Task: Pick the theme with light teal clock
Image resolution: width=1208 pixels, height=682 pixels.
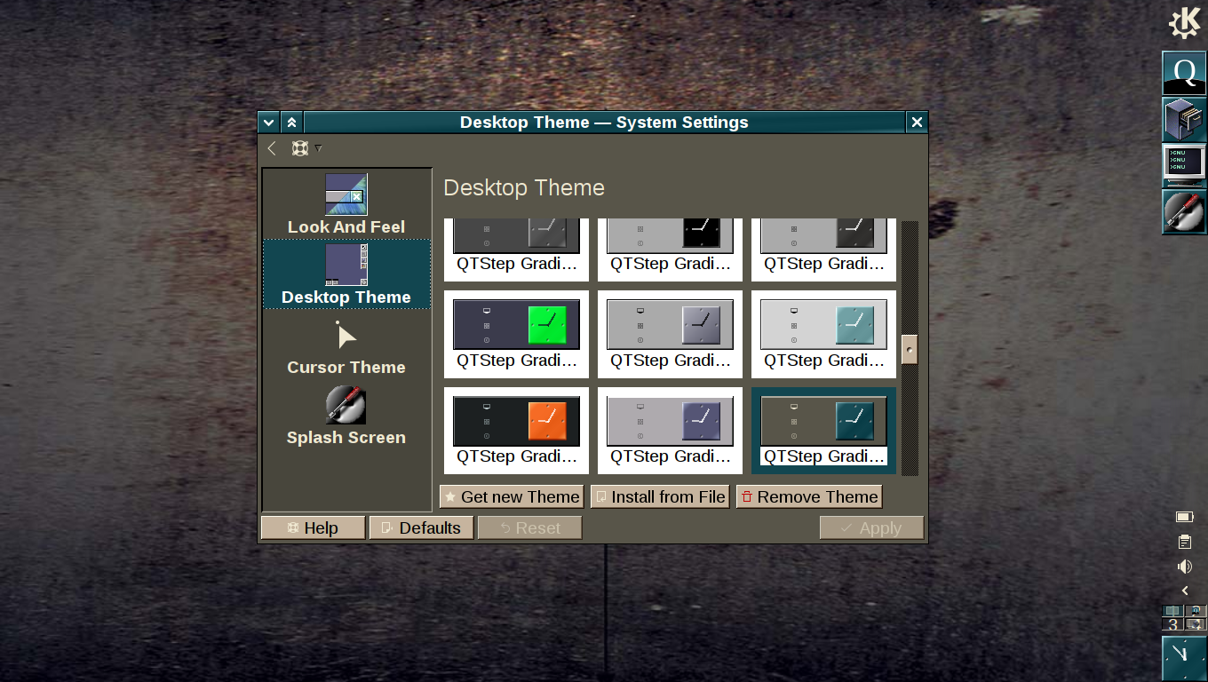Action: tap(824, 335)
